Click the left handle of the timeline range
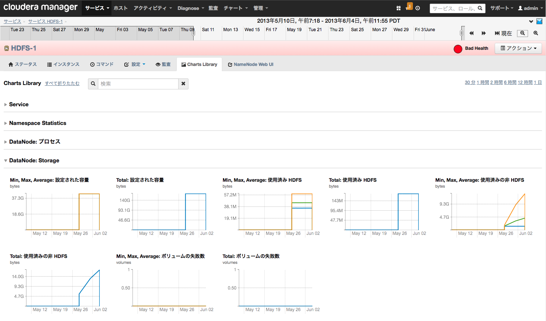Image resolution: width=546 pixels, height=321 pixels. [x=193, y=33]
